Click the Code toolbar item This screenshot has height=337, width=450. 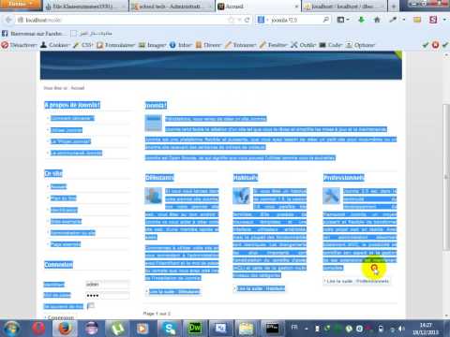pos(331,45)
